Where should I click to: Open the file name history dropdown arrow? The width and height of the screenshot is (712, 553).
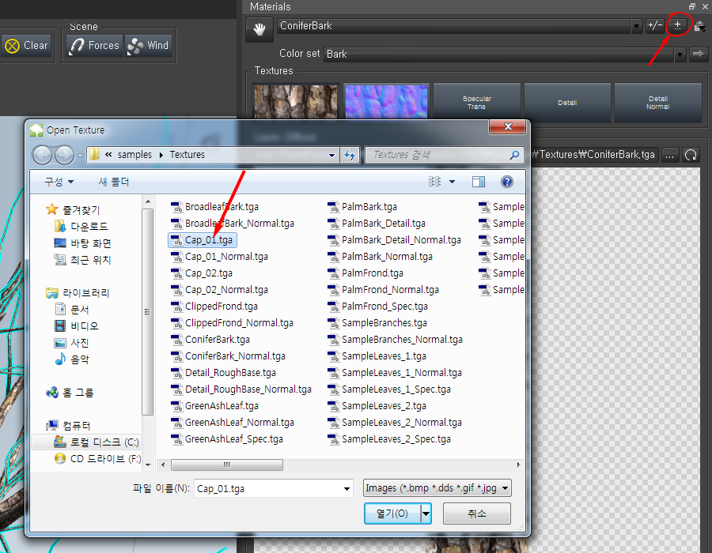tap(347, 489)
